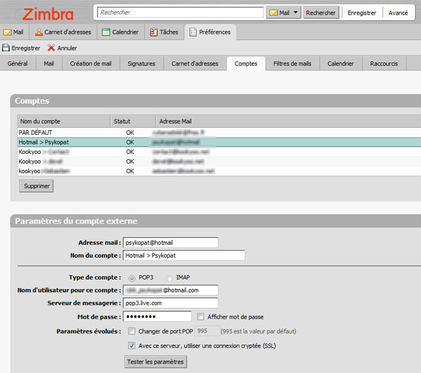
Task: Focus the Rechercher search field
Action: click(180, 12)
